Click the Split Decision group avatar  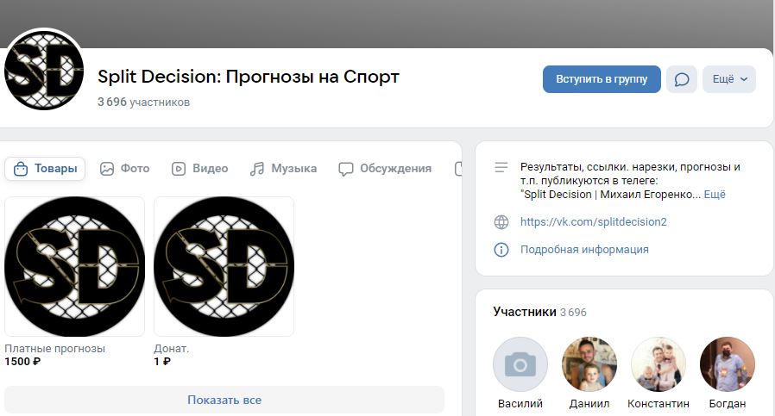point(43,70)
